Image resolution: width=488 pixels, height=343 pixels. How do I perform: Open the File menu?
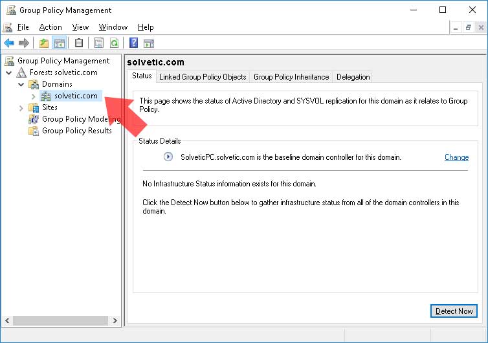click(x=23, y=27)
